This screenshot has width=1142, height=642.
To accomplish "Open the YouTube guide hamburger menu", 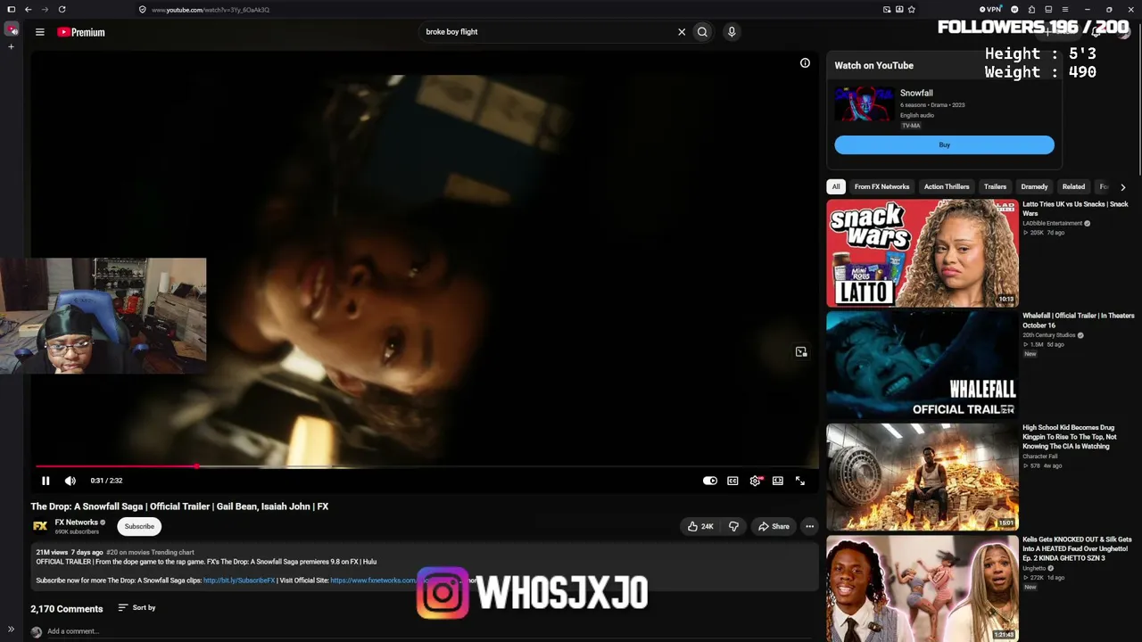I will click(40, 32).
